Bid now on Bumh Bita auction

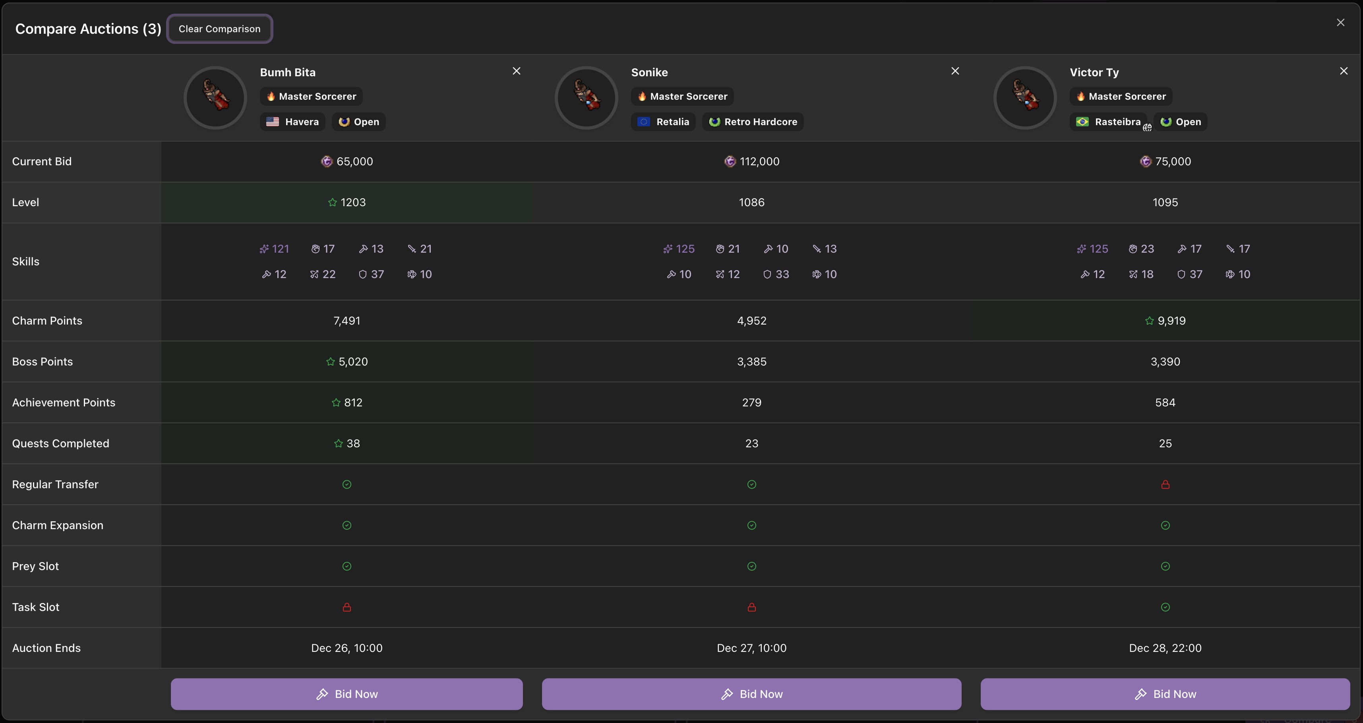[347, 694]
